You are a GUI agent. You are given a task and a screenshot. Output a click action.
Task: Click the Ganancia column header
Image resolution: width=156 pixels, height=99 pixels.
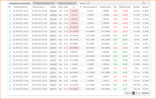pyautogui.click(x=145, y=7)
